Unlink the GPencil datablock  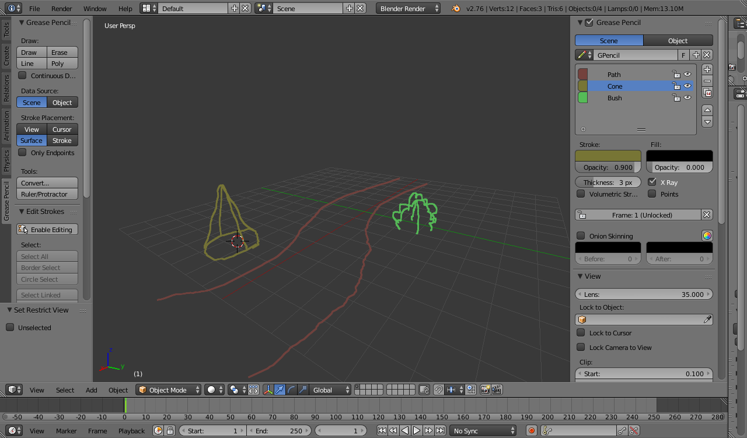pyautogui.click(x=707, y=55)
